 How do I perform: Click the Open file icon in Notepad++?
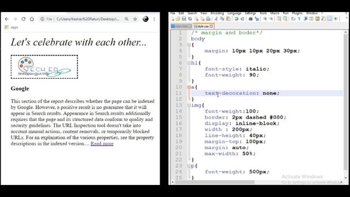tap(178, 19)
